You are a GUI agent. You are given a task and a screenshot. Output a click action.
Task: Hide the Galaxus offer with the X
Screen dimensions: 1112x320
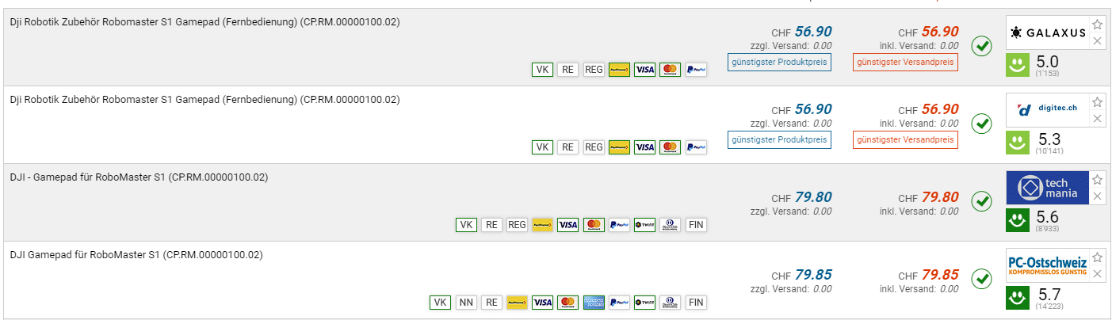[x=1097, y=41]
